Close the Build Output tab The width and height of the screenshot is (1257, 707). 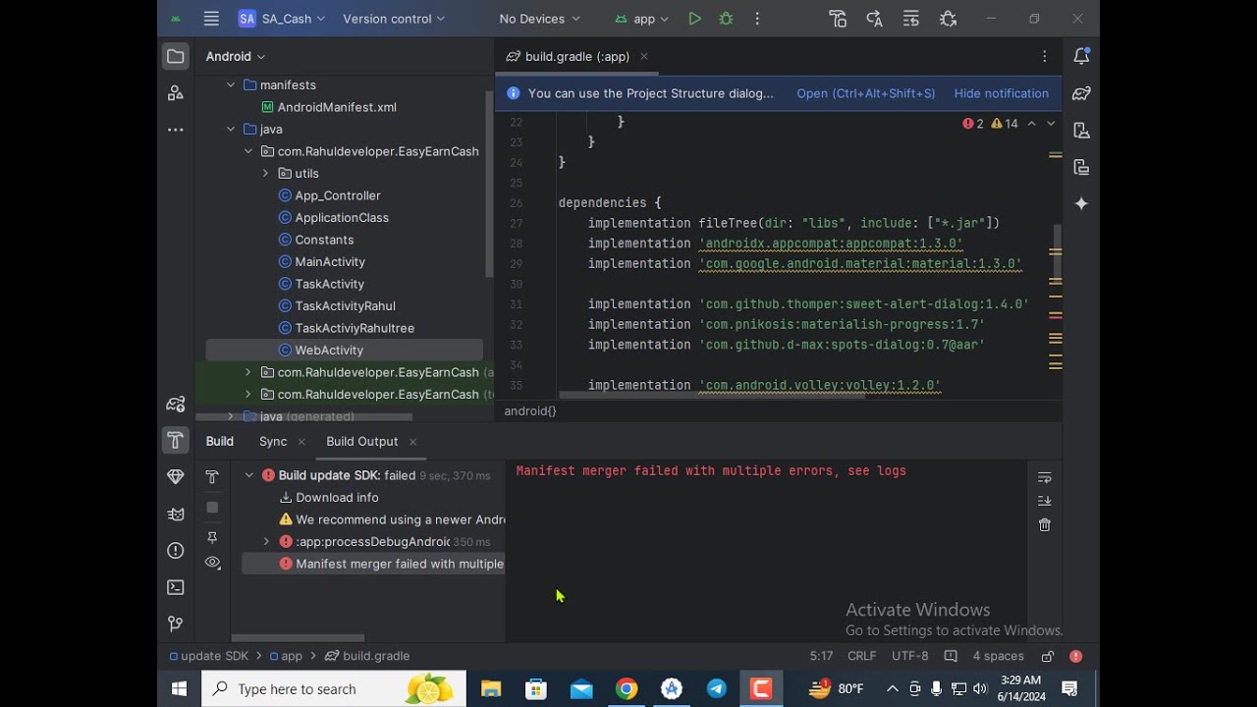coord(412,442)
